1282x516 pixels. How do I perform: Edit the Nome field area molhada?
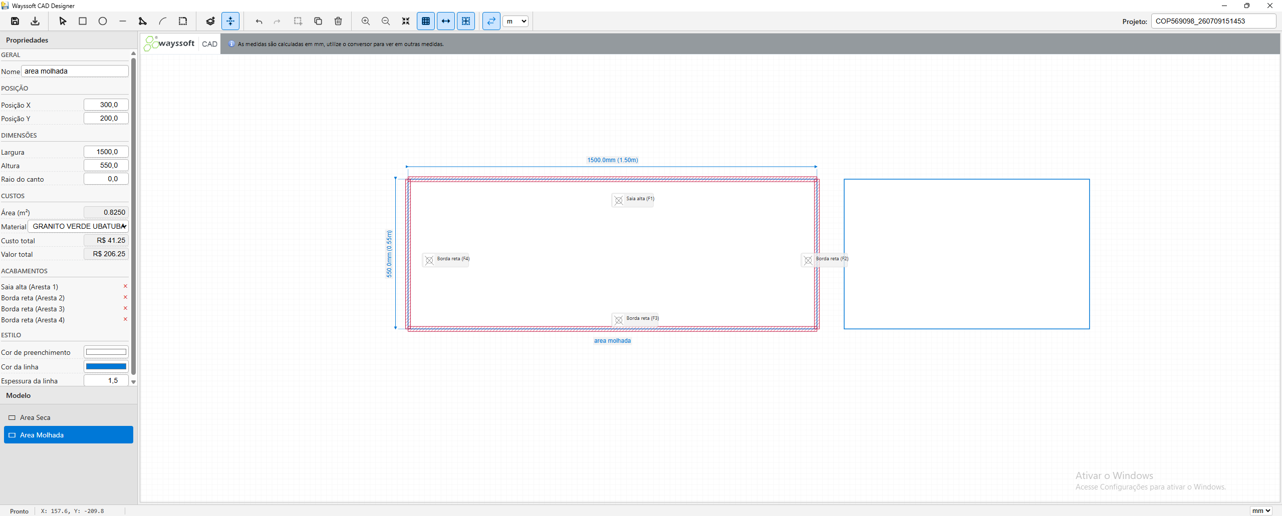[x=75, y=71]
